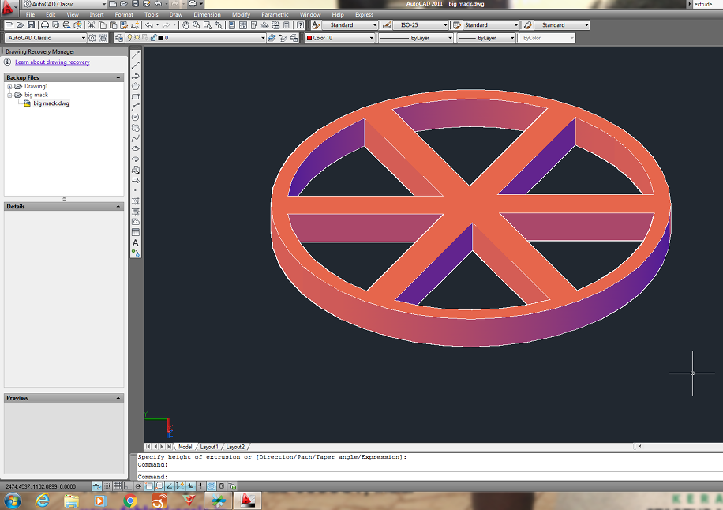Select the Arc draw tool
Screen dimensions: 723x510
tap(136, 107)
